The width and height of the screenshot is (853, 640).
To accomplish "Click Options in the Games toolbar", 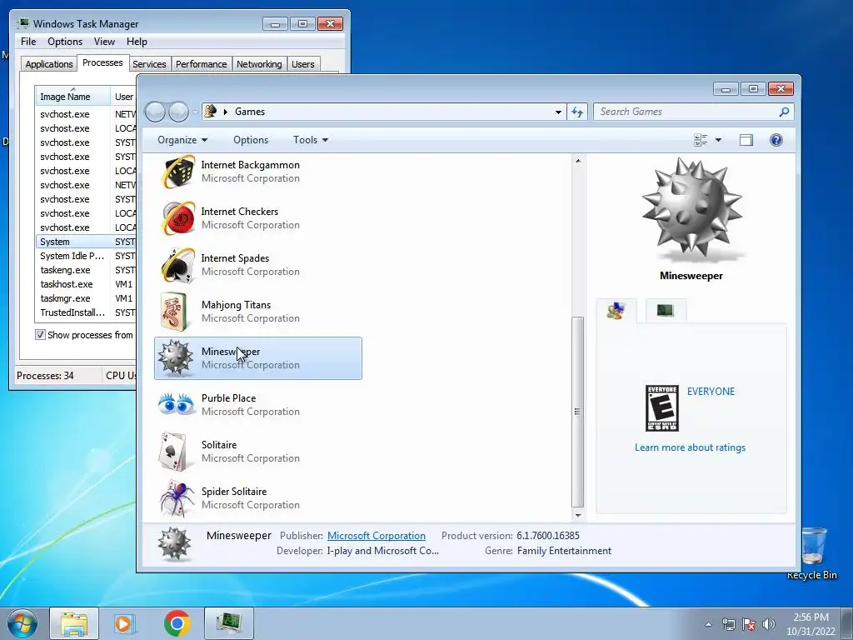I will tap(251, 140).
